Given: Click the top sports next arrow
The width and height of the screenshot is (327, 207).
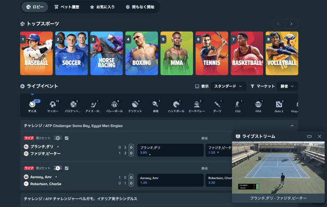Looking at the screenshot, I should pos(291,24).
